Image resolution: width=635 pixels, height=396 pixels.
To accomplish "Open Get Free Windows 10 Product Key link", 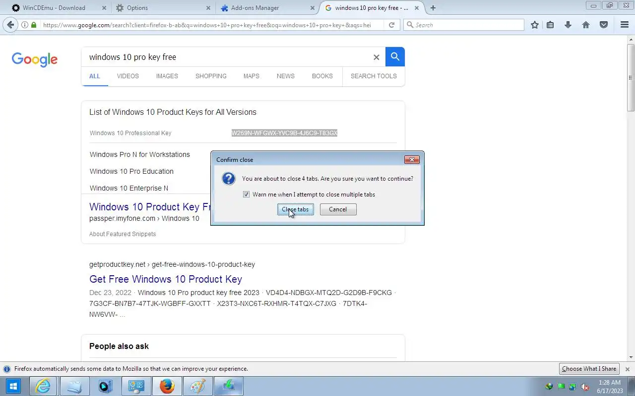I will pyautogui.click(x=166, y=279).
